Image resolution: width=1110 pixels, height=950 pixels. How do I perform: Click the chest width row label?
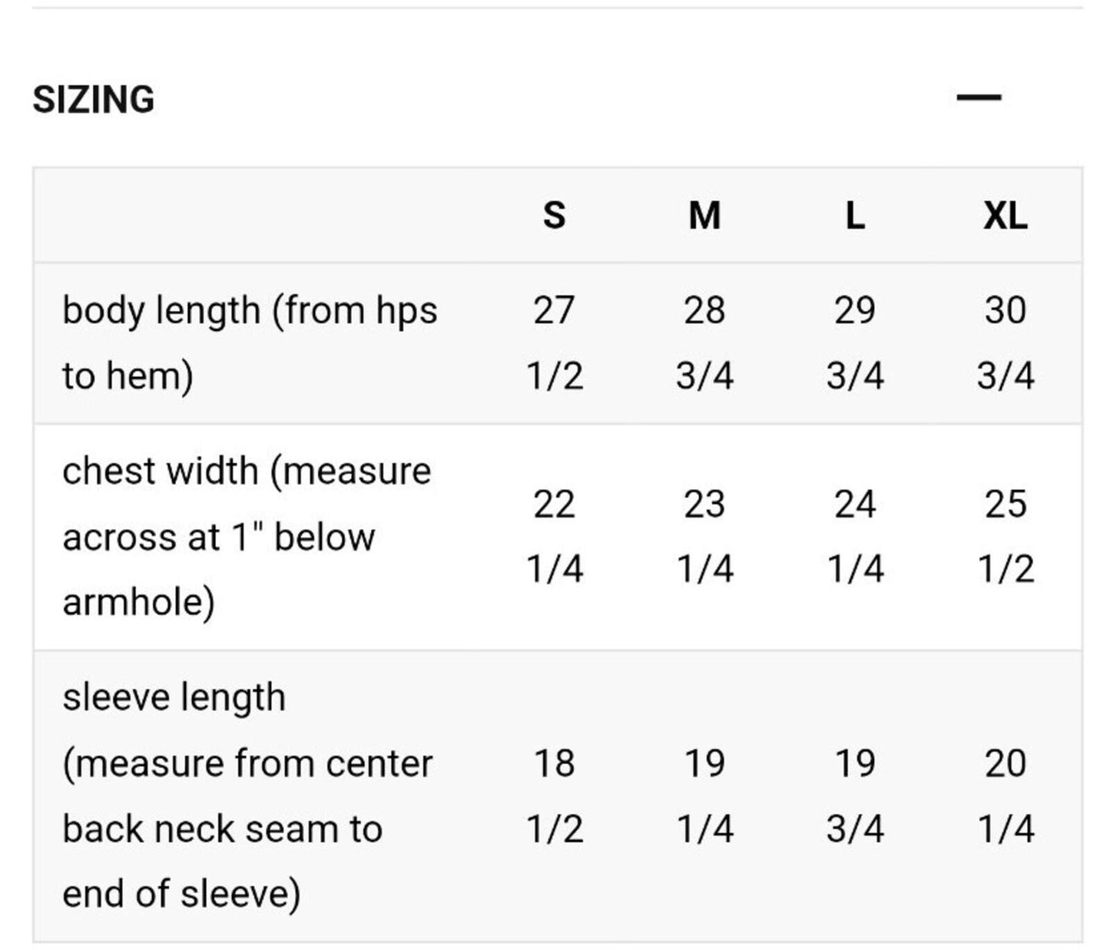247,536
